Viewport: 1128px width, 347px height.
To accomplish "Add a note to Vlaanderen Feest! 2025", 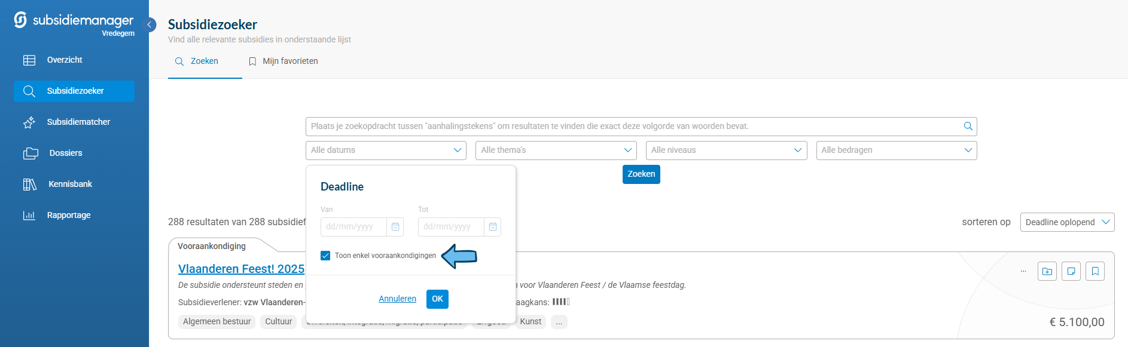I will pyautogui.click(x=1071, y=271).
